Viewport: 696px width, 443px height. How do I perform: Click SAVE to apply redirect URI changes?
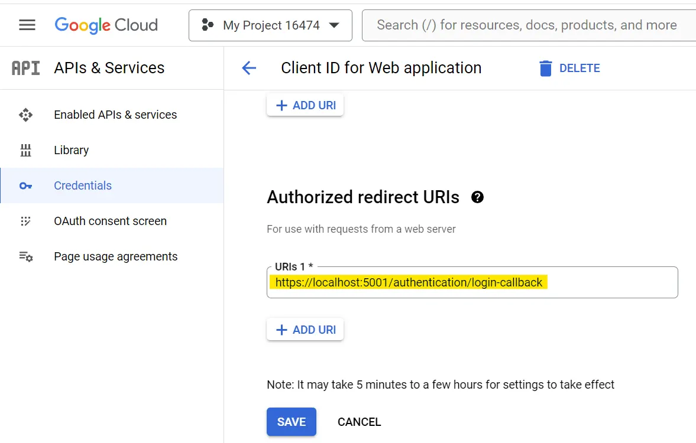click(291, 422)
